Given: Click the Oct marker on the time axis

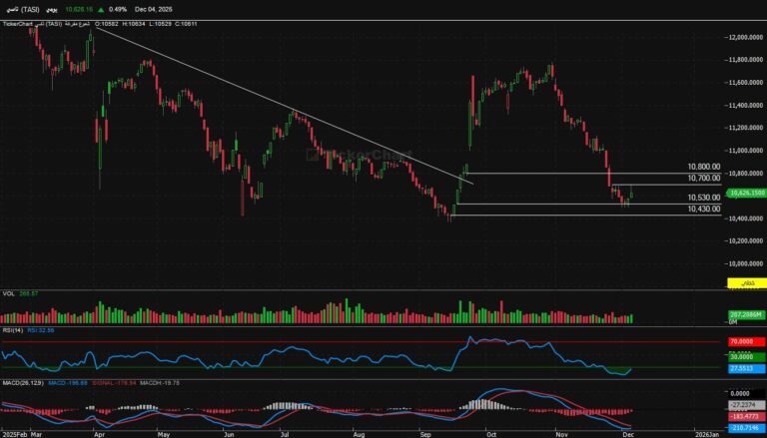Looking at the screenshot, I should pos(489,434).
